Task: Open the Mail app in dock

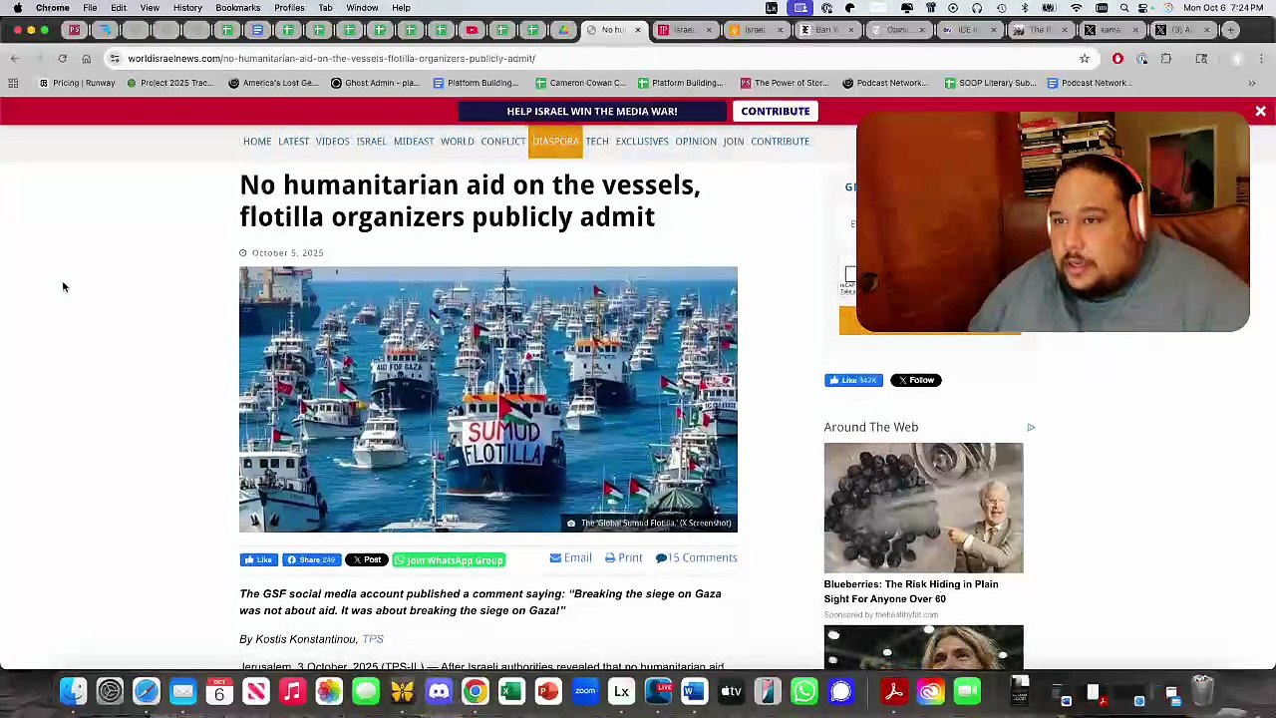Action: click(x=183, y=691)
